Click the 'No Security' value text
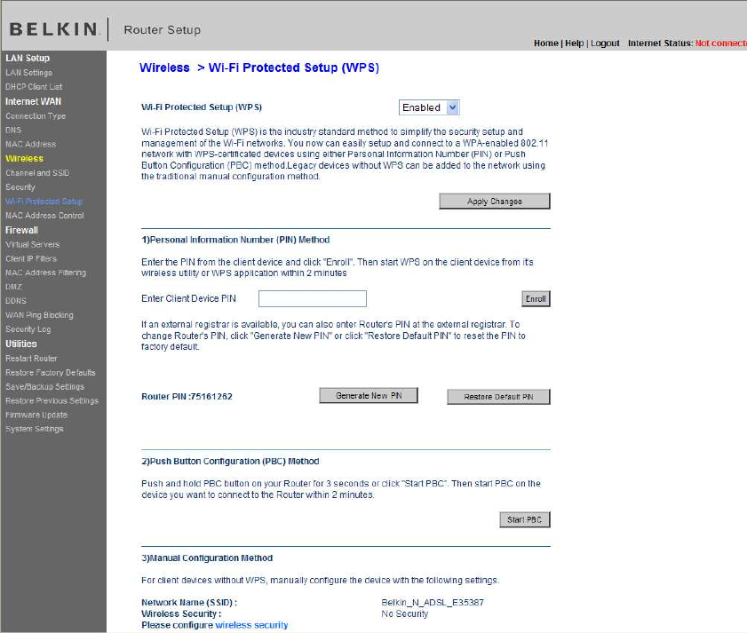Image resolution: width=747 pixels, height=633 pixels. pyautogui.click(x=404, y=613)
